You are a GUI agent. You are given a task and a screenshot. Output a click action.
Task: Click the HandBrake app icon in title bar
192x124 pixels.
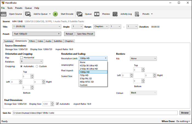point(3,3)
